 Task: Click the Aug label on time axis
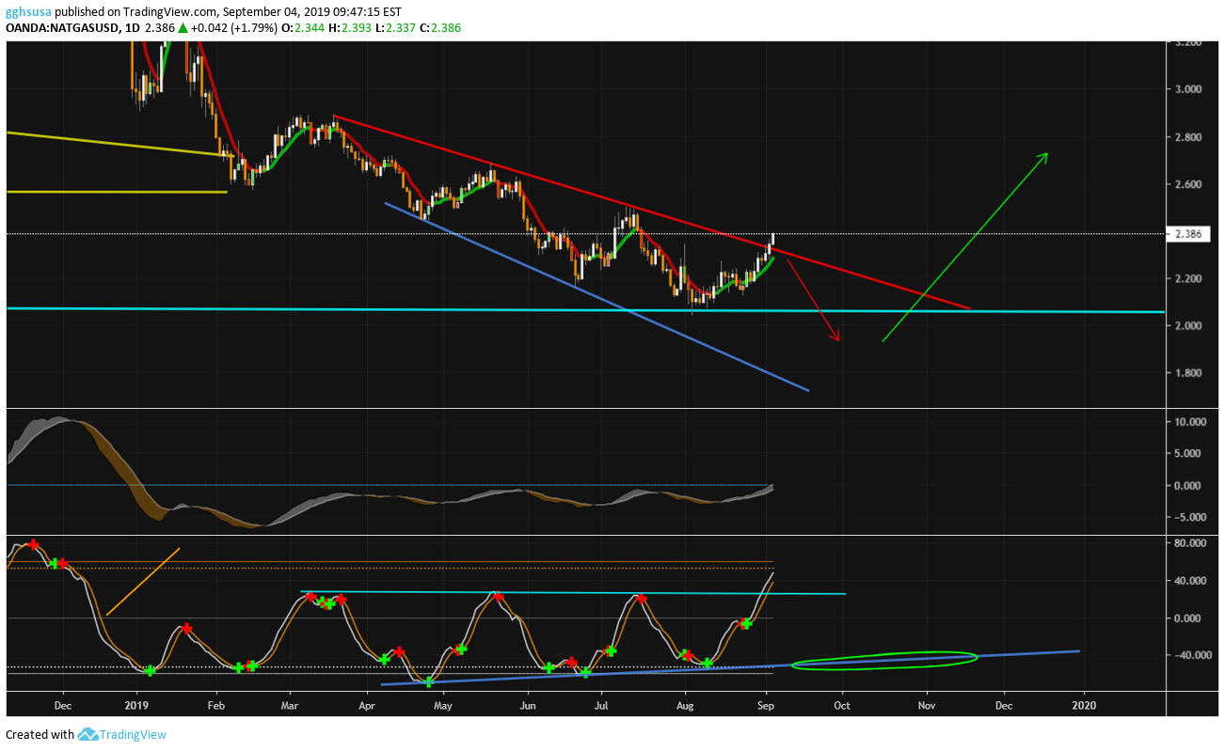click(x=686, y=704)
